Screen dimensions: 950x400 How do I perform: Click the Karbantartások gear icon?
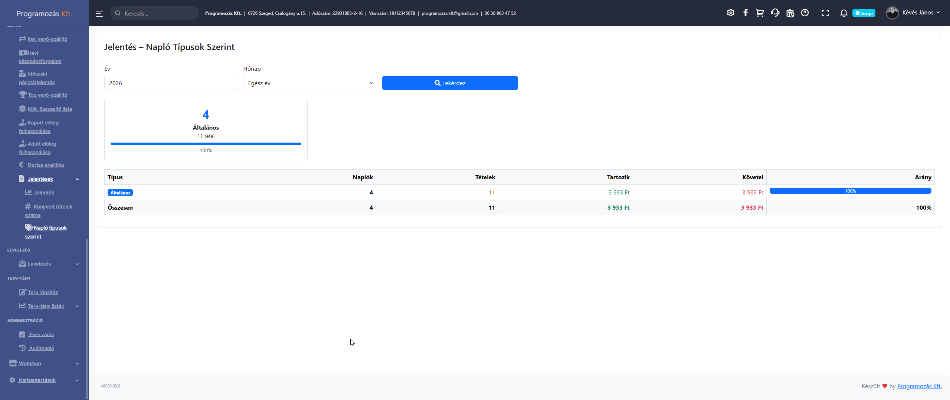12,380
